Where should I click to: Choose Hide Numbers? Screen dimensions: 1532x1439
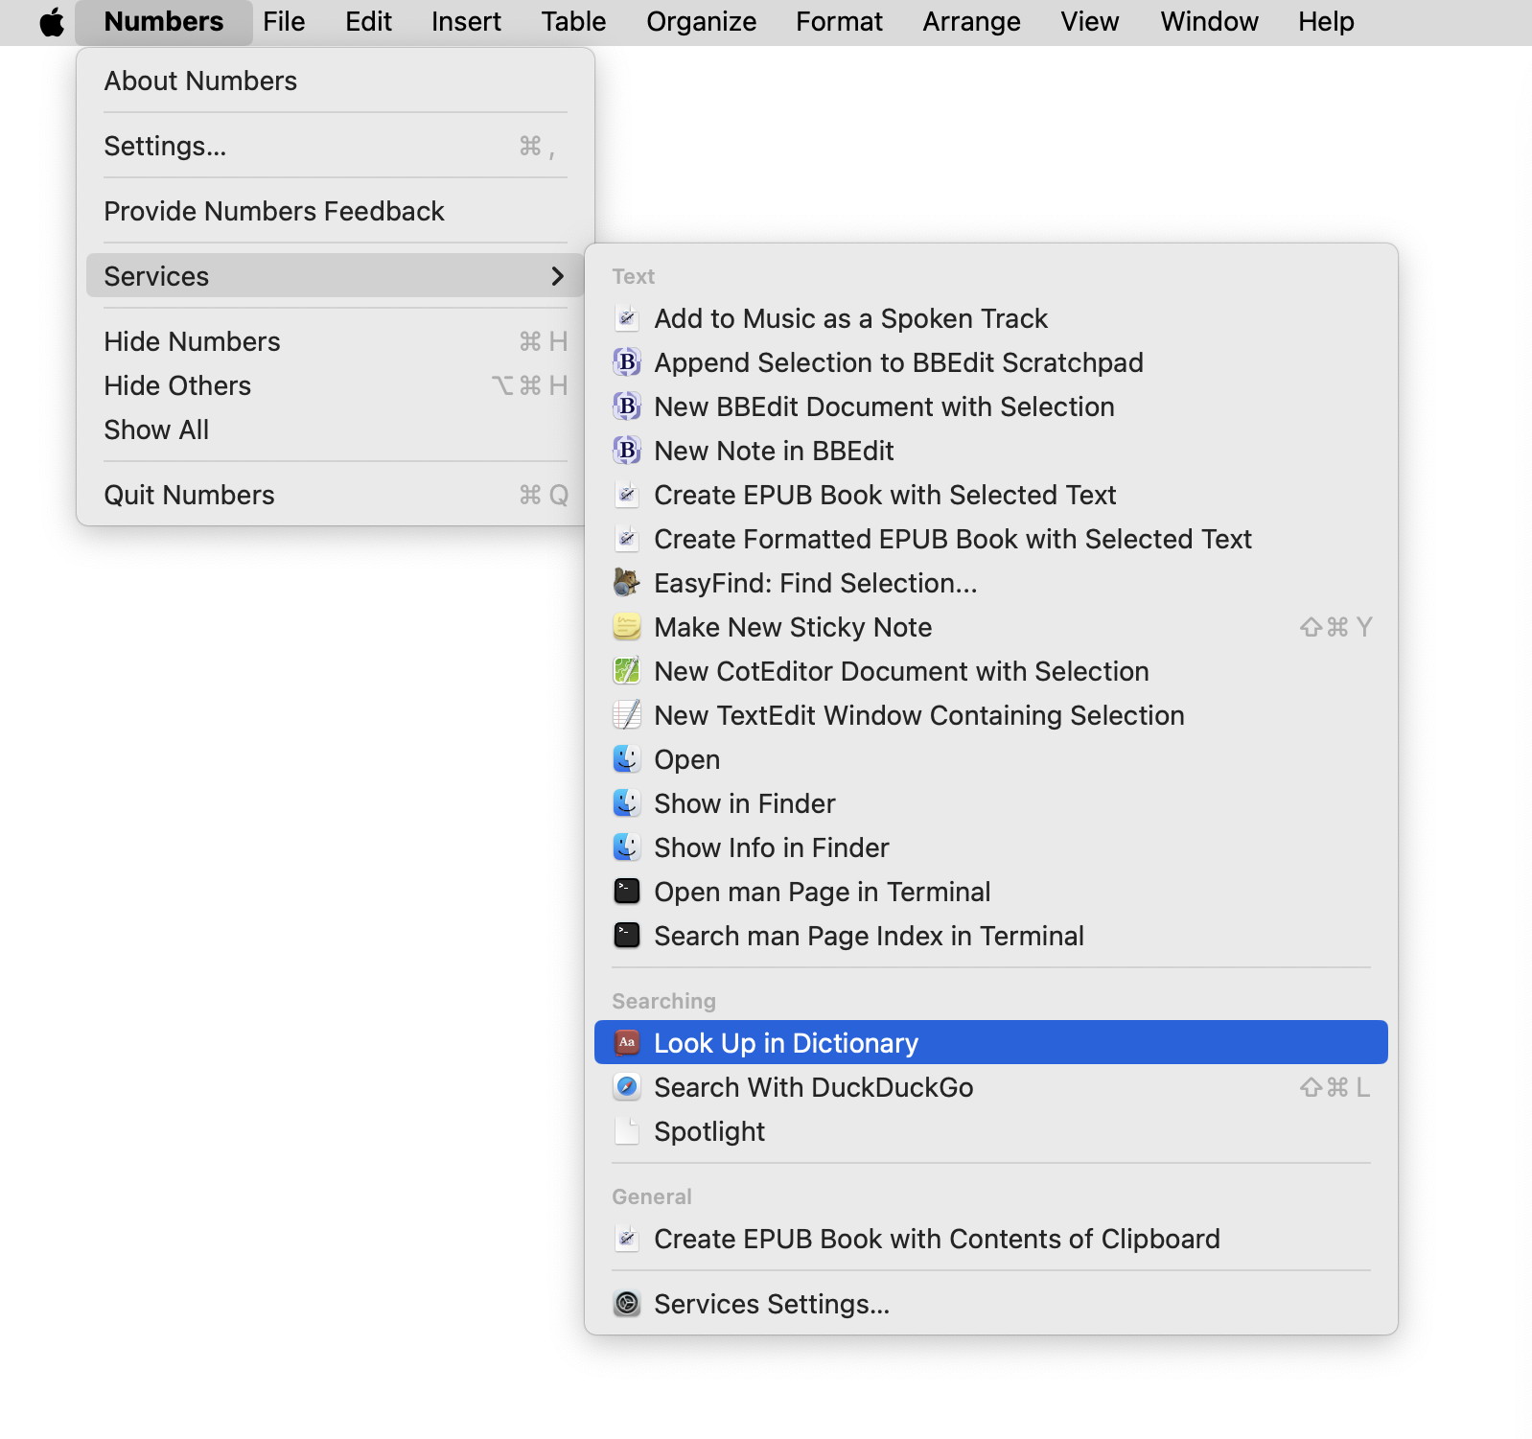335,341
